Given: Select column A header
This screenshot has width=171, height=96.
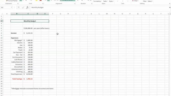Looking at the screenshot, I should point(7,14).
